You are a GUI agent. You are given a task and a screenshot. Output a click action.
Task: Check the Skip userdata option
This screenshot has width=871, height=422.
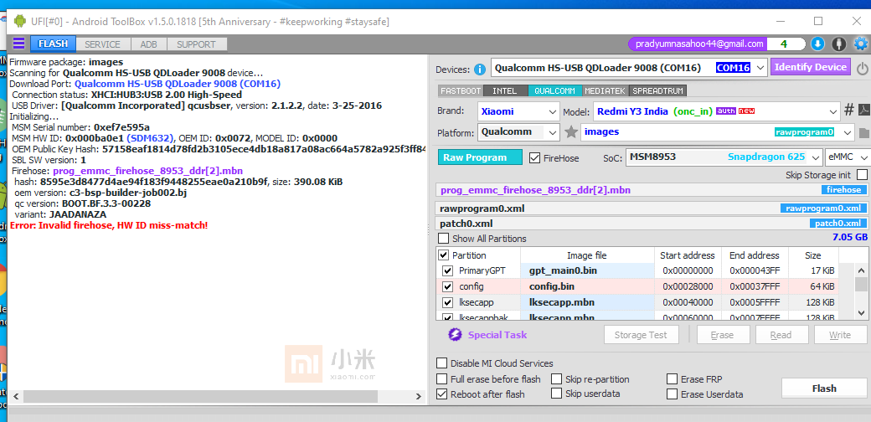coord(557,394)
